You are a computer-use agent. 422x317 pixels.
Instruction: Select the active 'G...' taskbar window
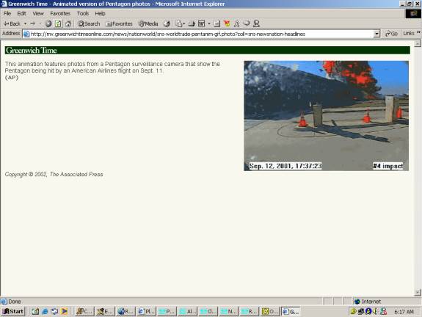tap(291, 311)
